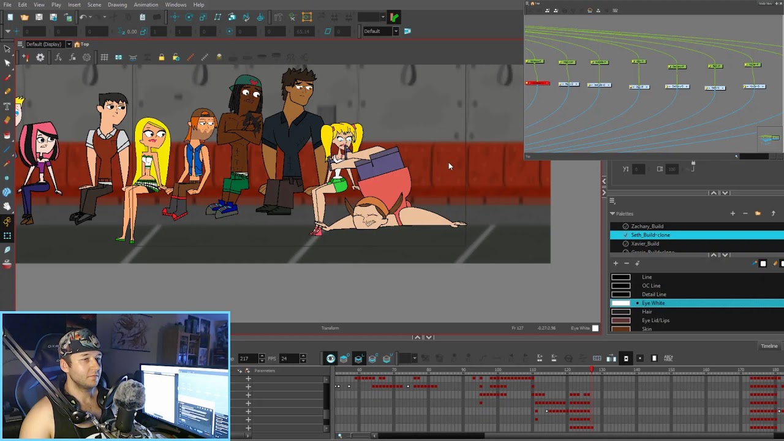Open the Camera view grid icon
The image size is (784, 441).
[104, 58]
